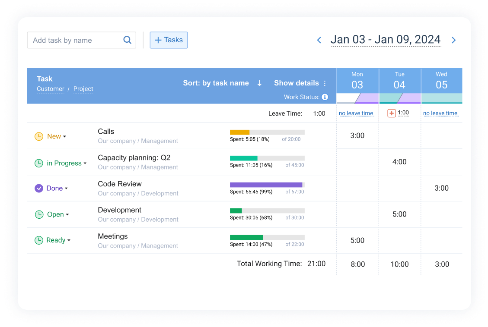Click the clock icon beside Capacity planning task

(39, 163)
